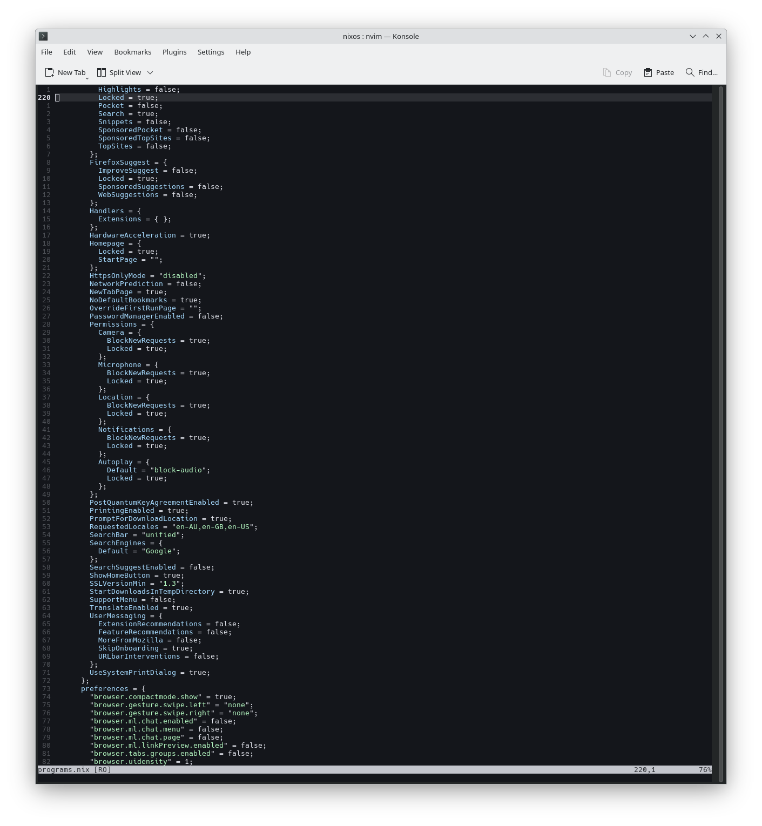Image resolution: width=762 pixels, height=826 pixels.
Task: Click the 'ExtensionRecommendations = false;' line
Action: [x=169, y=624]
